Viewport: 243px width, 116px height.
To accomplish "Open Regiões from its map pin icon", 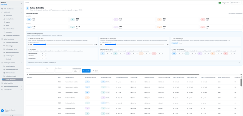I will coord(4,22).
